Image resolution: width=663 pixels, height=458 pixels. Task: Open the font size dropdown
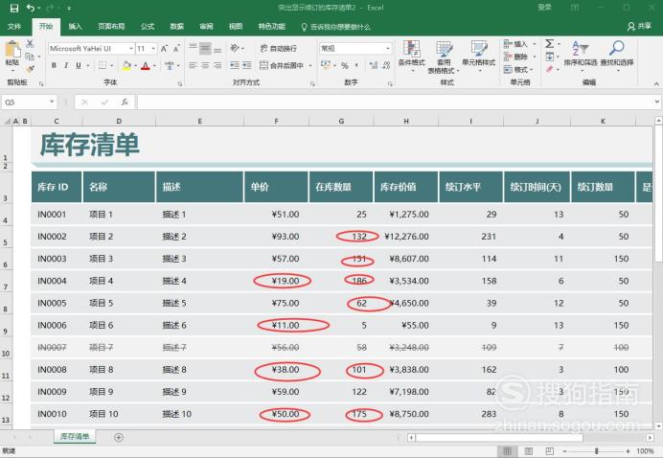pos(153,49)
